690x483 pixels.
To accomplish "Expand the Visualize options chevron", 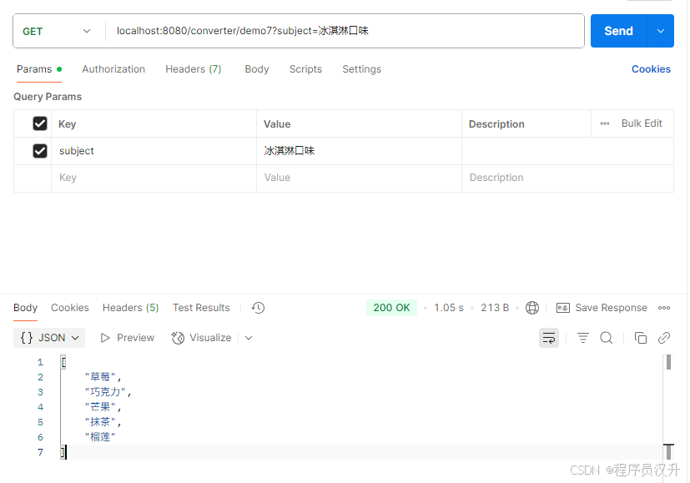I will click(249, 338).
